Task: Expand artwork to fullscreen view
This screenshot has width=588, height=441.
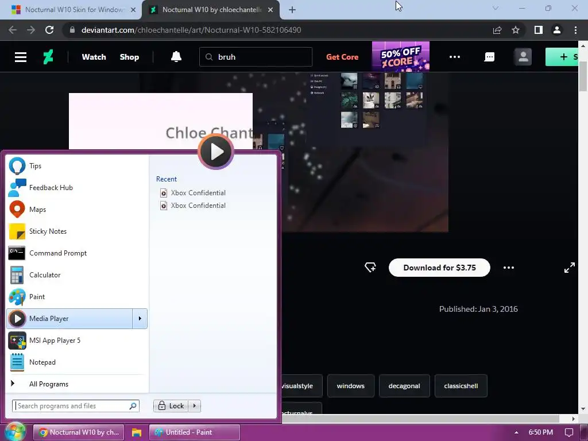Action: [x=570, y=268]
